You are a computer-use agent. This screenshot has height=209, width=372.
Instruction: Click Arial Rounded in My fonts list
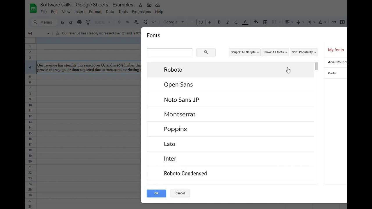(x=336, y=62)
